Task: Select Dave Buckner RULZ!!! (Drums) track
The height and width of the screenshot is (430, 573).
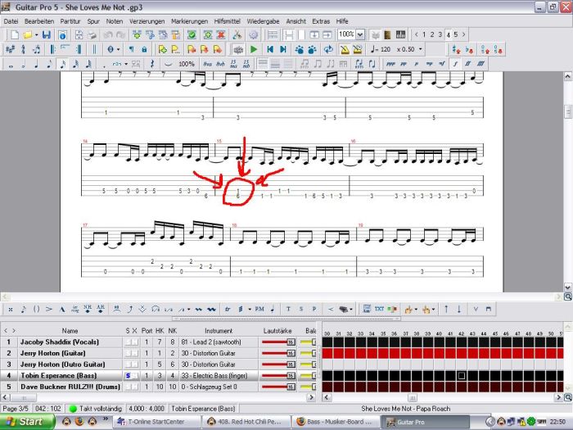Action: pyautogui.click(x=70, y=387)
